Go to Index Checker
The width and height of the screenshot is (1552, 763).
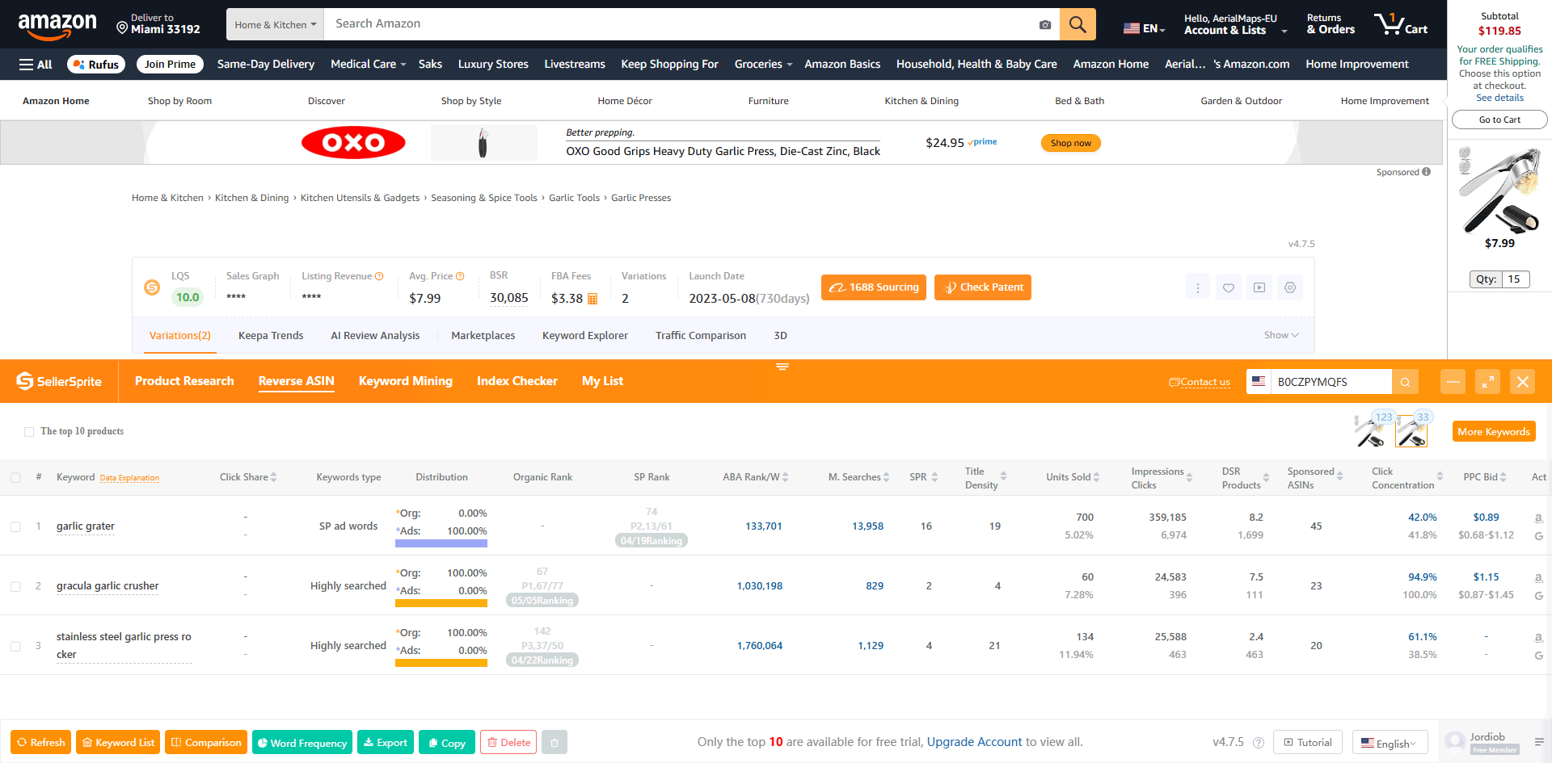click(x=517, y=381)
